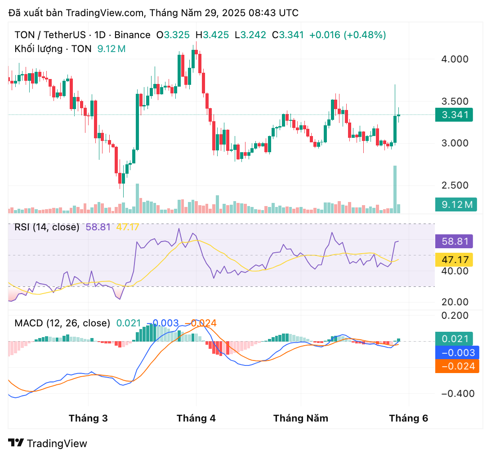This screenshot has height=457, width=491.
Task: Click the orange −0.024 signal line tag
Action: [457, 366]
